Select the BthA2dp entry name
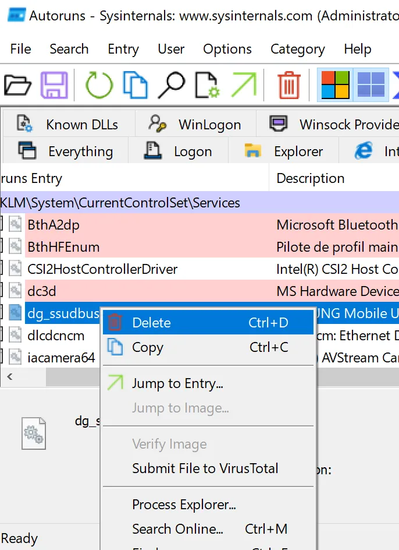 [54, 225]
